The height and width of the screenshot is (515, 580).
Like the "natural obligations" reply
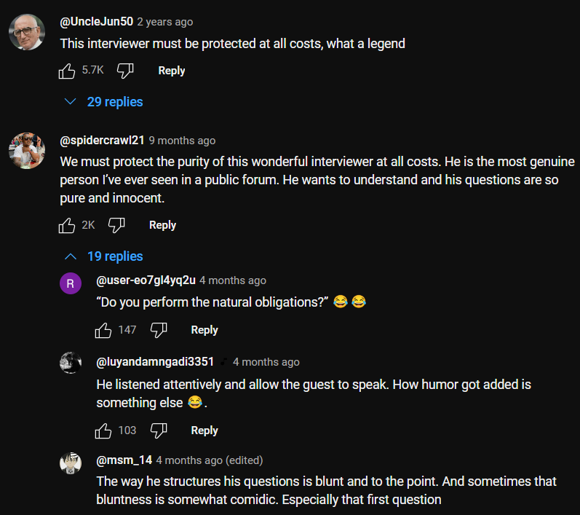[x=104, y=330]
